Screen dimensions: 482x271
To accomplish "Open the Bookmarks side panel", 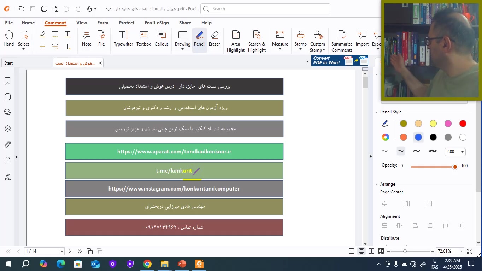I will 7,81.
